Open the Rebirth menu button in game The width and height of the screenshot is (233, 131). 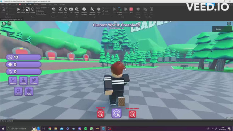(13, 81)
